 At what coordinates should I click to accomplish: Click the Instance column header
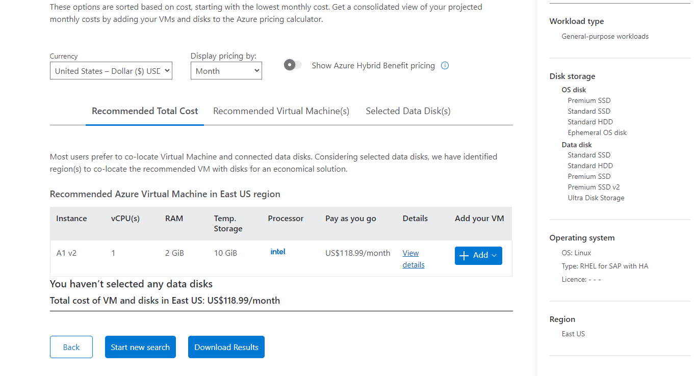pos(71,218)
